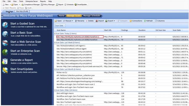Click the Compare scans button

pos(123,21)
